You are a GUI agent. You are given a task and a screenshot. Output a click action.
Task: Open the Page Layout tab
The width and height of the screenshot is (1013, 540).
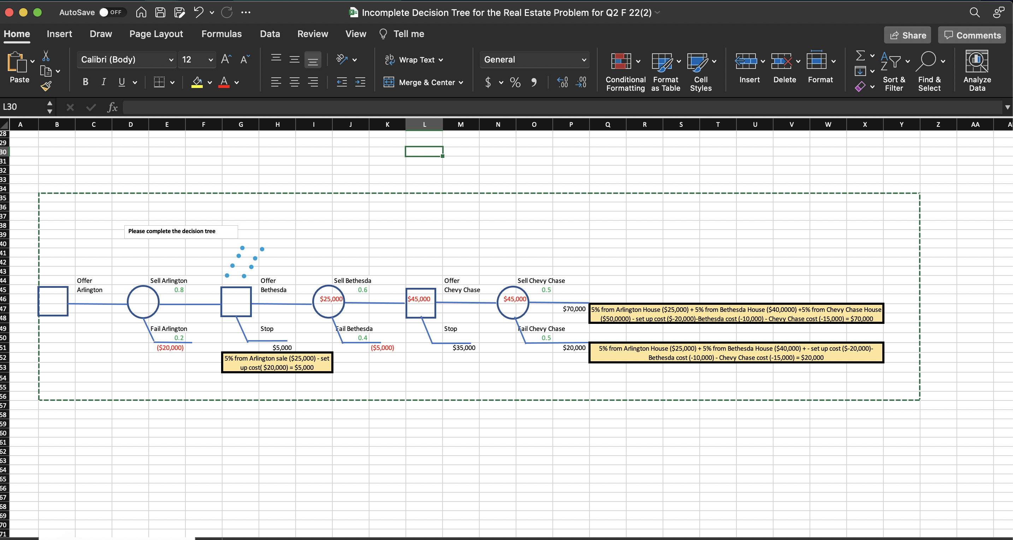156,34
